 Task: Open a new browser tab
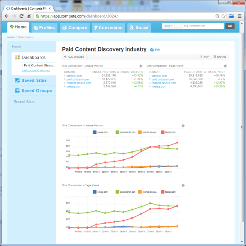coord(58,8)
